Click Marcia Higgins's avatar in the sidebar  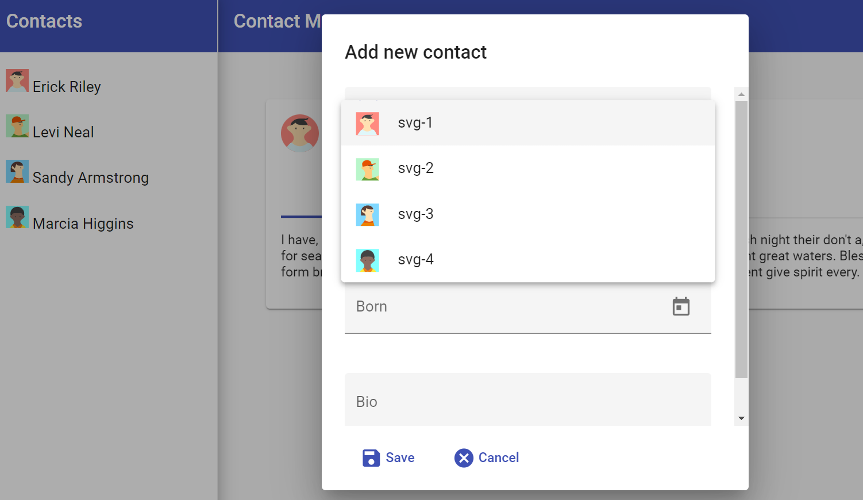click(17, 217)
